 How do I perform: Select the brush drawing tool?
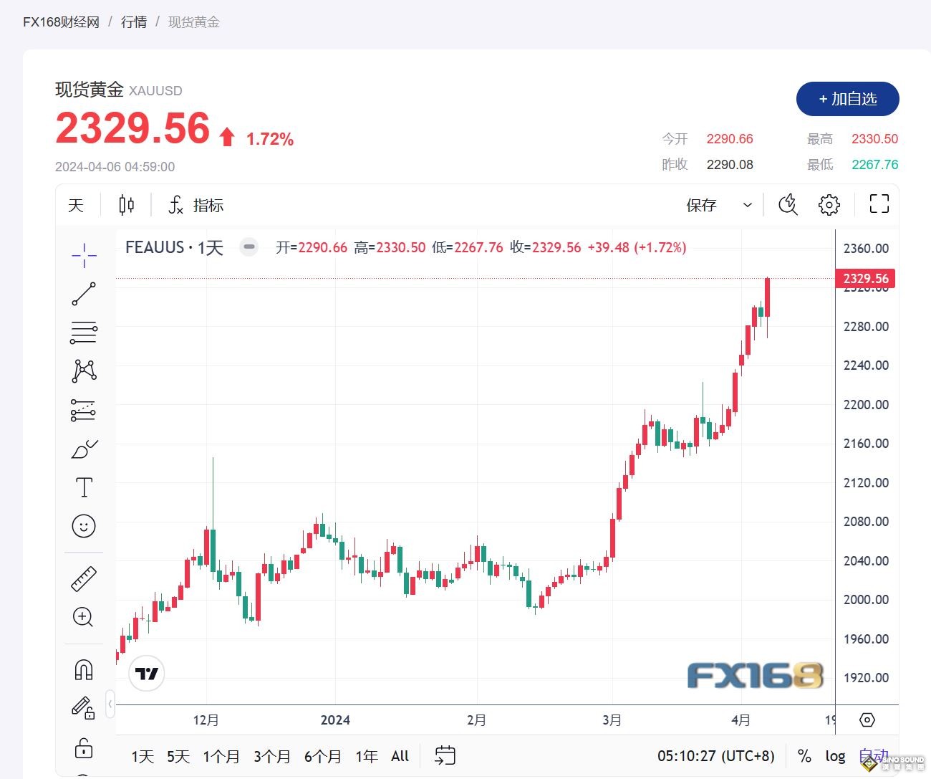(x=85, y=448)
